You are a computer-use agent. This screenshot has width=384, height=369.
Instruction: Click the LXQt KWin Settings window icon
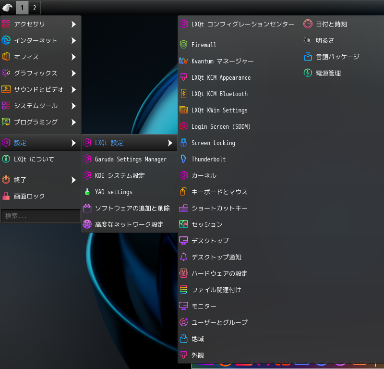point(183,110)
